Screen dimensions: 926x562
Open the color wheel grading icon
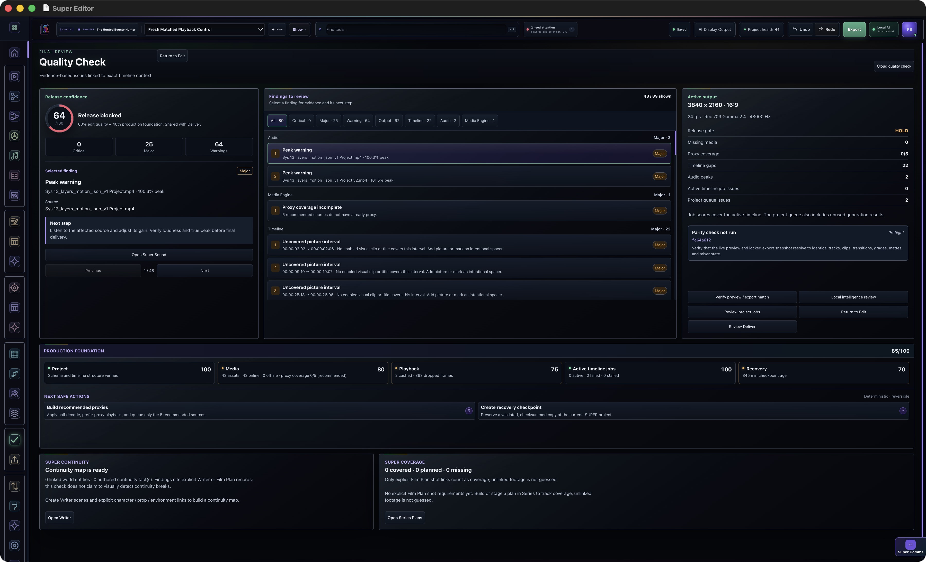pos(14,136)
